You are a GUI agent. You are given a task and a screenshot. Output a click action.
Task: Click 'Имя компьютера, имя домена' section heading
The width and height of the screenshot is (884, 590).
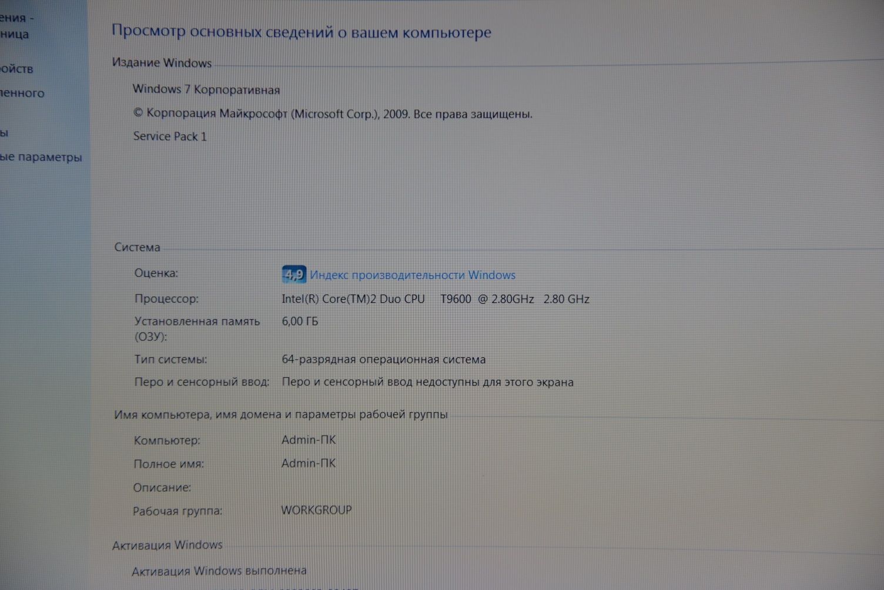[x=281, y=414]
